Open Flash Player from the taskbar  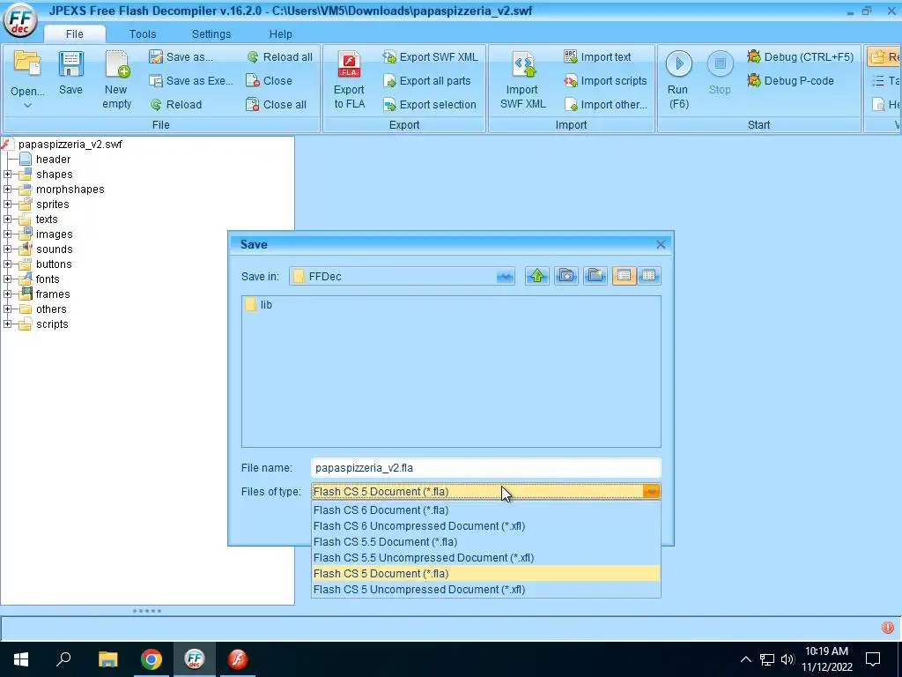pos(238,659)
